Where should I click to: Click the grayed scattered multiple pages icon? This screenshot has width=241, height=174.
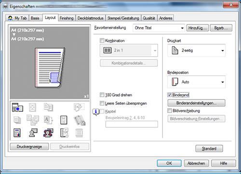click(33, 120)
